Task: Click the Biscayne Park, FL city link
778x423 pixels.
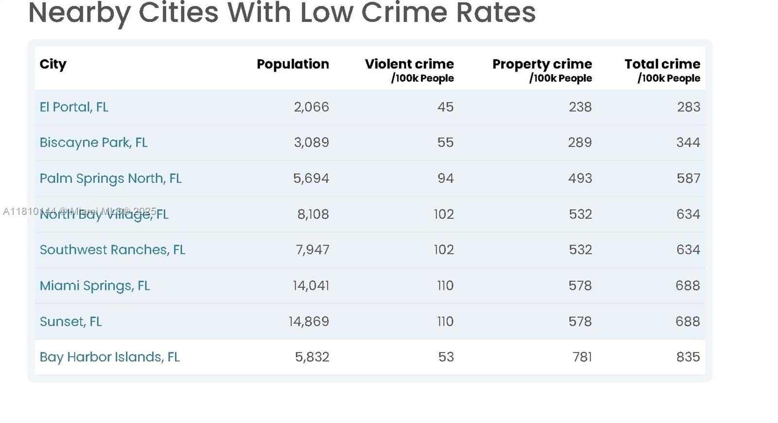Action: 93,142
